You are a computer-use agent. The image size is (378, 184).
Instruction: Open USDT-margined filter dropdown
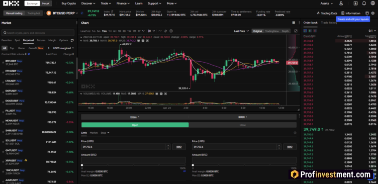pyautogui.click(x=64, y=48)
